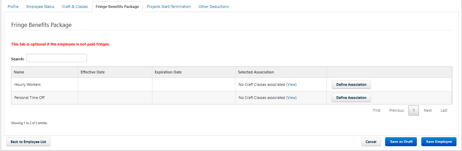Define Association for Hourly Workers row
The width and height of the screenshot is (462, 151).
(351, 84)
